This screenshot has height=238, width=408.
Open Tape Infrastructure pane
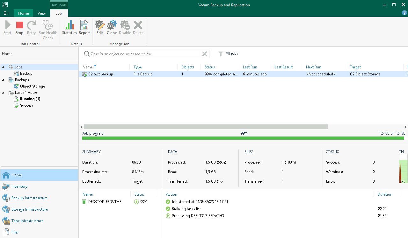tap(39, 221)
